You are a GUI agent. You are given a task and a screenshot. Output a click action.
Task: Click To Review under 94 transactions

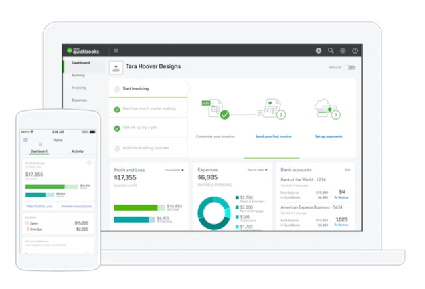[341, 197]
